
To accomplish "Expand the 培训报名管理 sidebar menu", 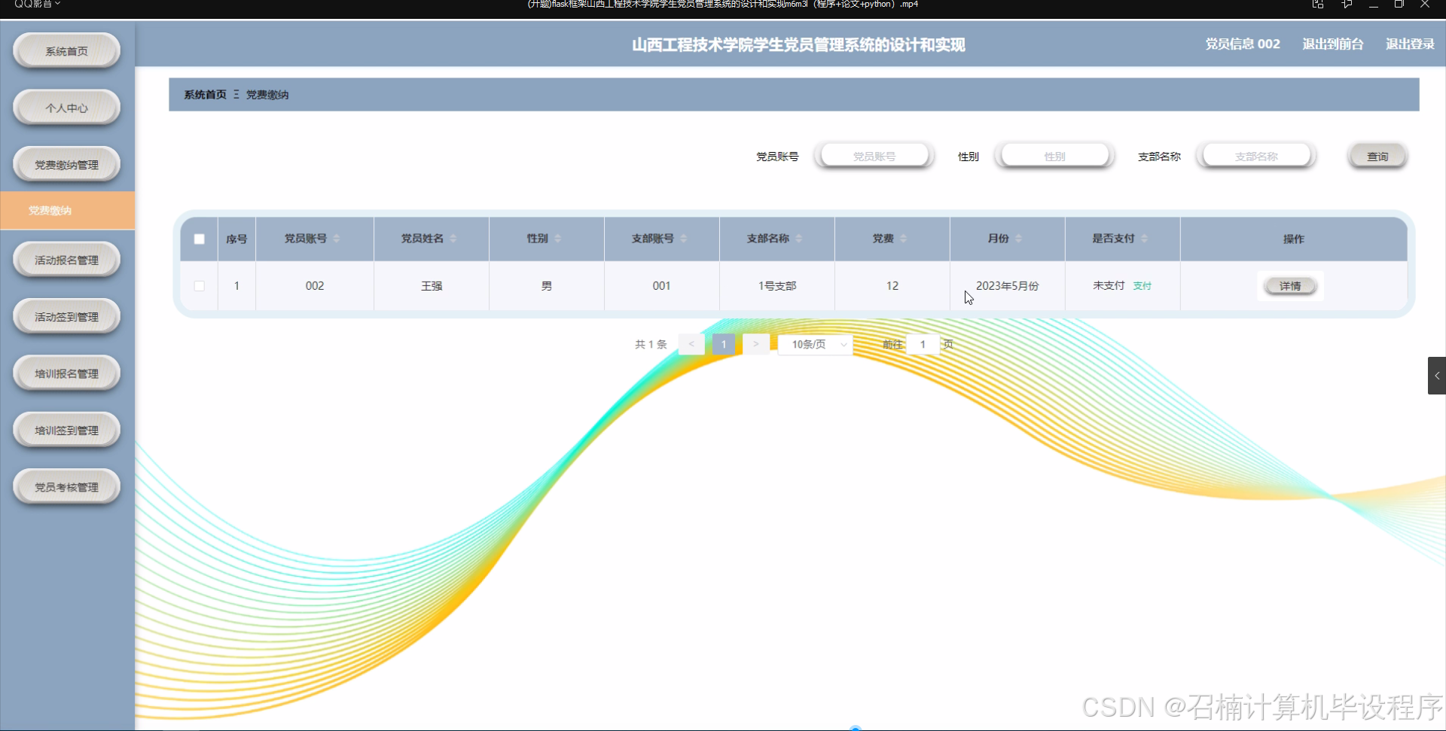I will [x=66, y=373].
